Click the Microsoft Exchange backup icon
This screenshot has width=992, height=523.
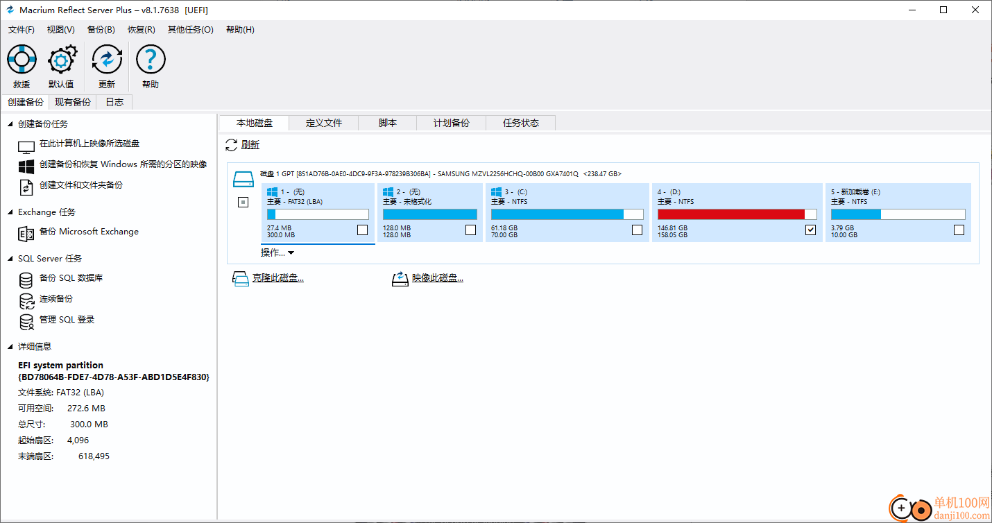[26, 234]
